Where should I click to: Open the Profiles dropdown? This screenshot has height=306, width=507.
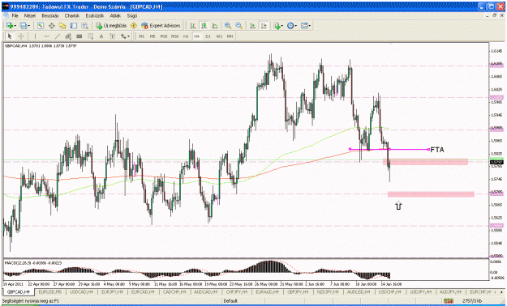pyautogui.click(x=24, y=26)
